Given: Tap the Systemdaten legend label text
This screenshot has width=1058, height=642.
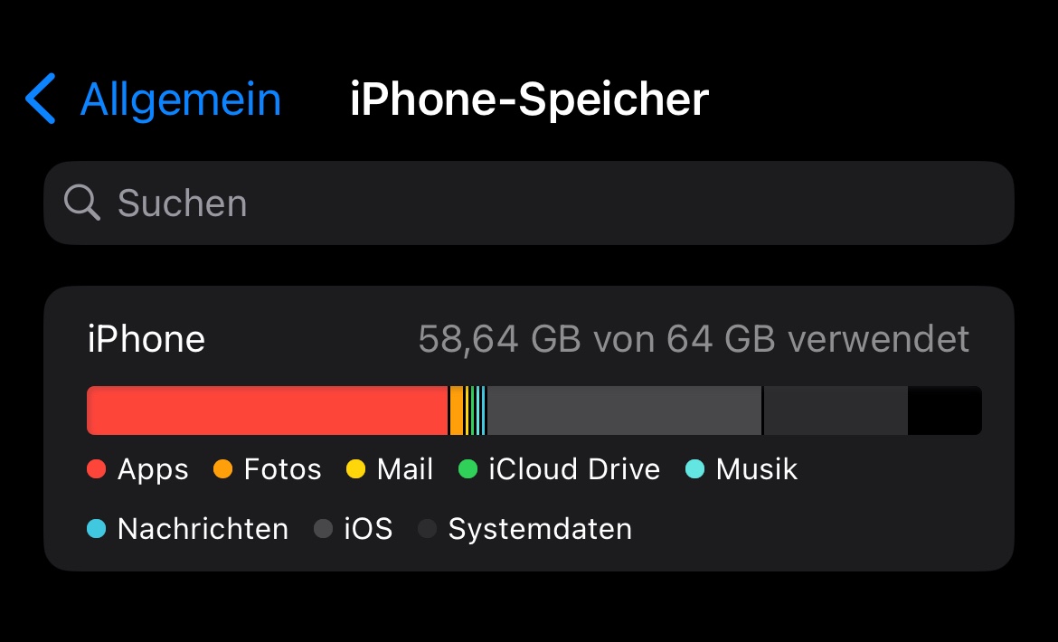Looking at the screenshot, I should point(540,529).
